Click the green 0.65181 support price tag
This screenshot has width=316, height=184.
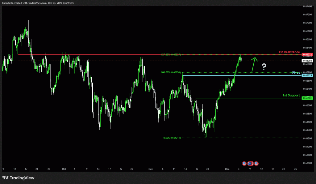(x=307, y=98)
